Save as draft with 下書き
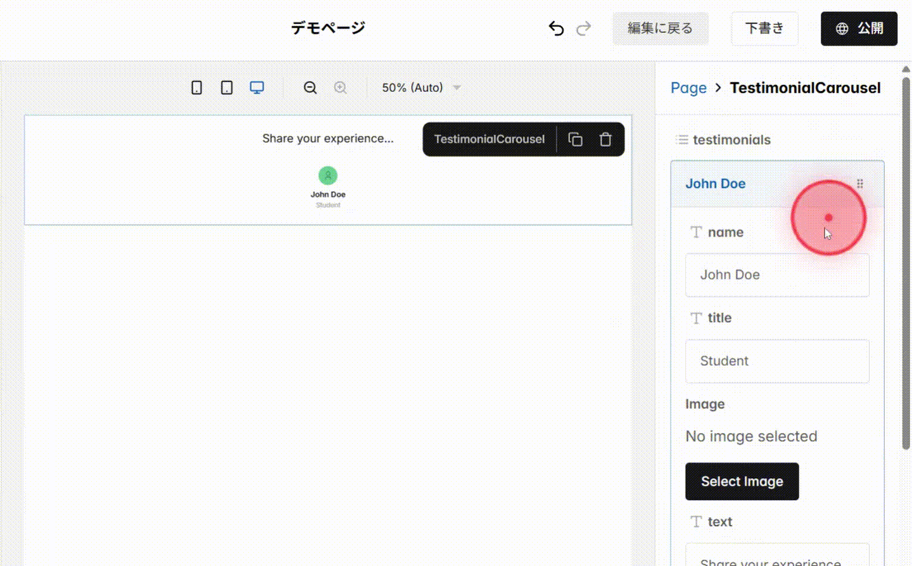The height and width of the screenshot is (566, 912). point(764,28)
